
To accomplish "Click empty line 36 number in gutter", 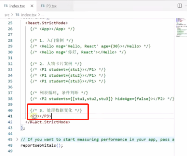I will tap(10, 87).
